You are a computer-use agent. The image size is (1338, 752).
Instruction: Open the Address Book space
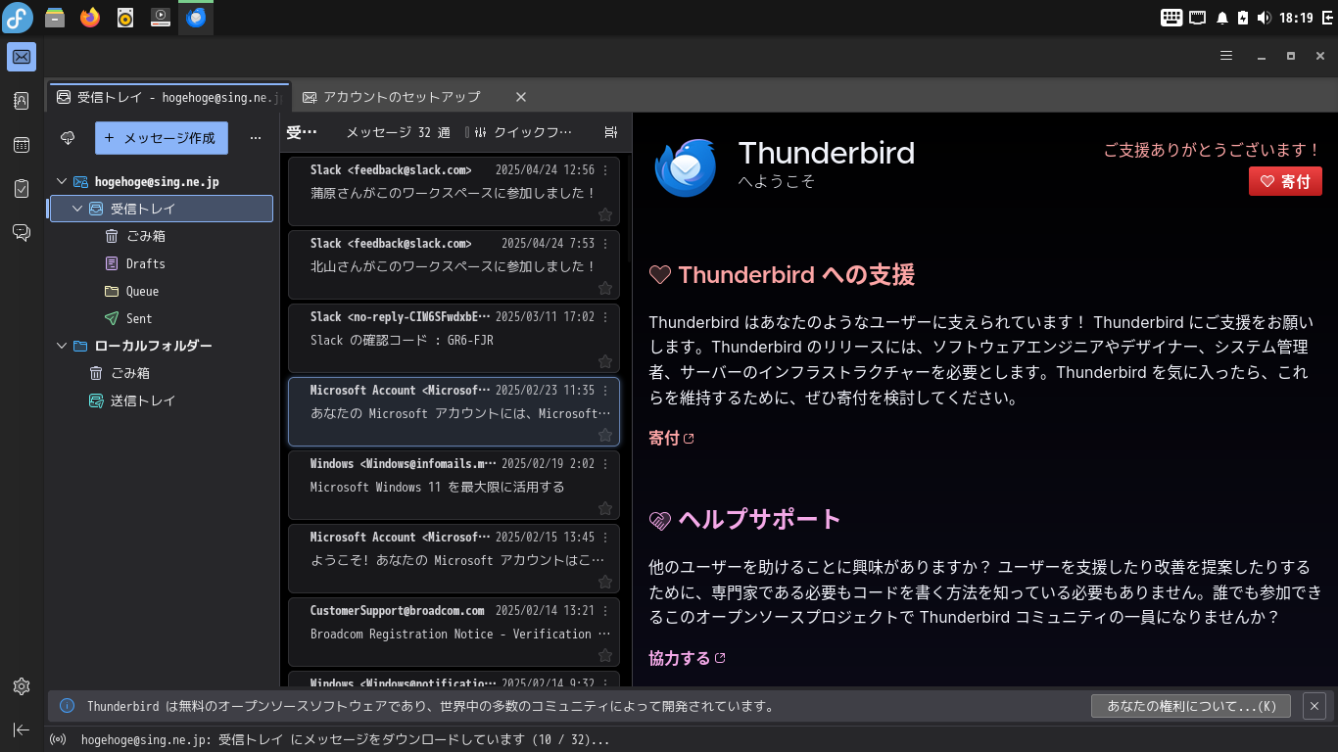22,101
